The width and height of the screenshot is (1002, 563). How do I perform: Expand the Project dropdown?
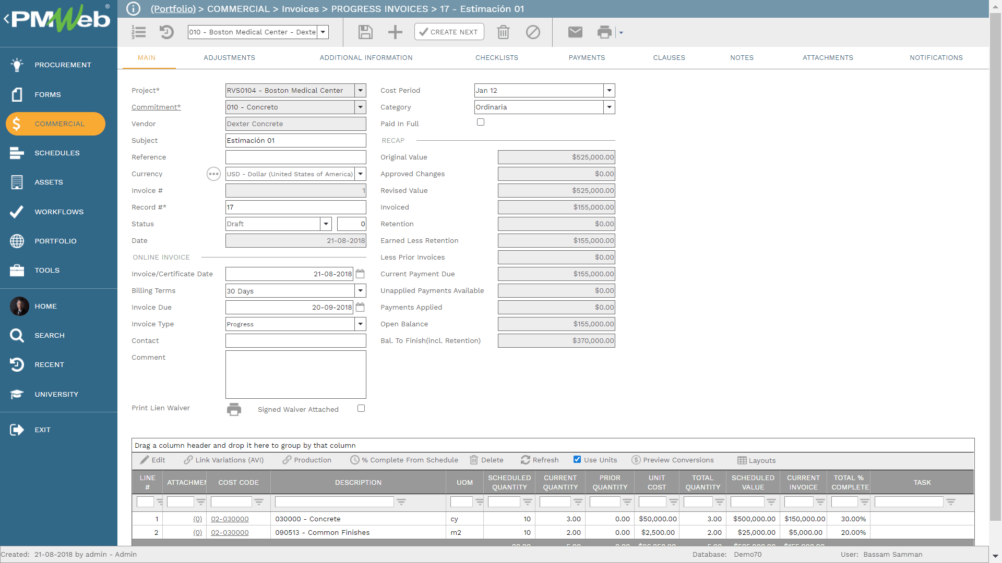[x=360, y=90]
